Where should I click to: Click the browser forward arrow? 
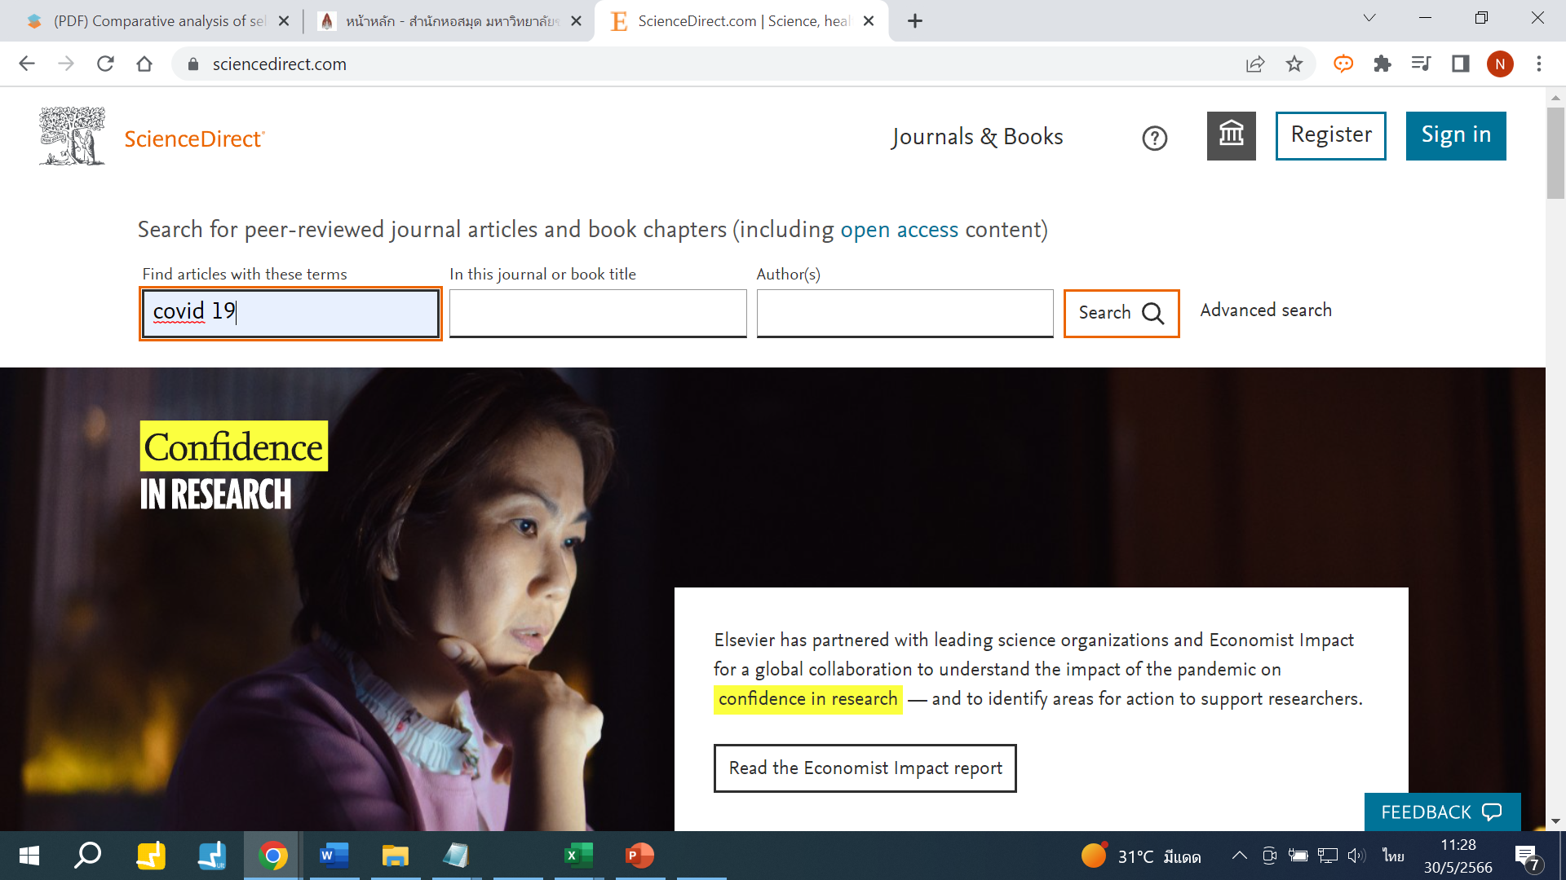pos(66,64)
